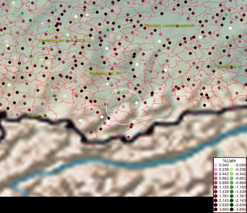Choose the 1.439 legend color swatch
The image size is (247, 213).
[x=216, y=192]
